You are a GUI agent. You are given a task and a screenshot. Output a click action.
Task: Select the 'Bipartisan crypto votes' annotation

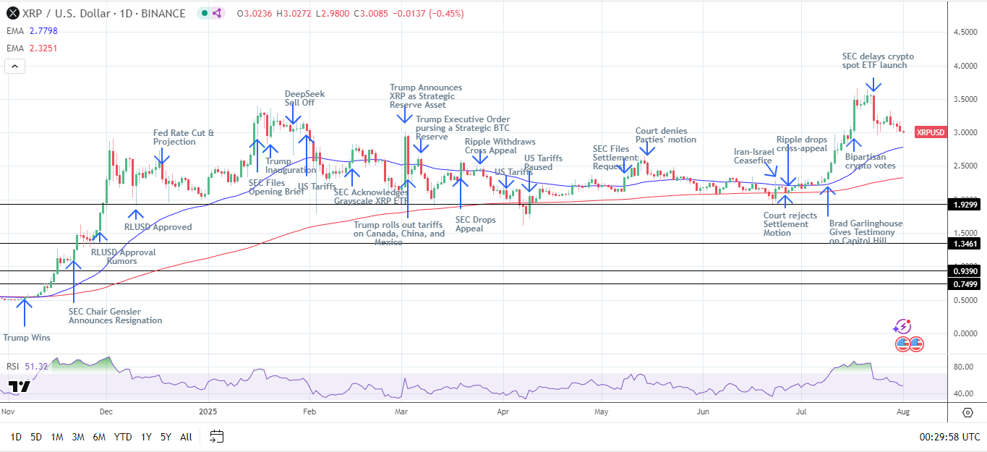(871, 161)
